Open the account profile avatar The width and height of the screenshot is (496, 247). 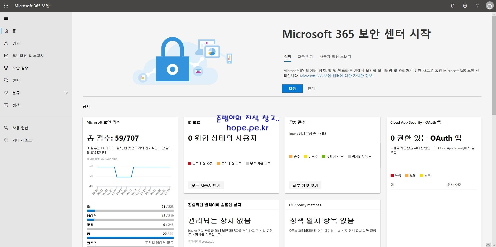(x=490, y=6)
